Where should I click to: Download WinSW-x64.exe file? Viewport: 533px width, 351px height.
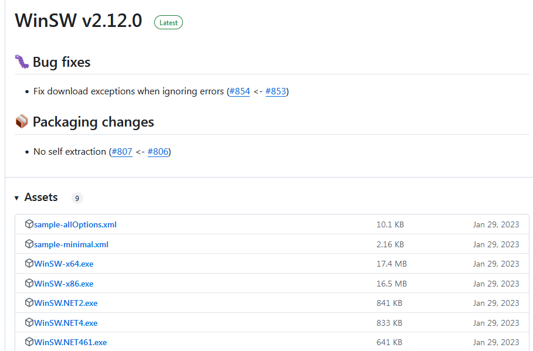point(63,264)
